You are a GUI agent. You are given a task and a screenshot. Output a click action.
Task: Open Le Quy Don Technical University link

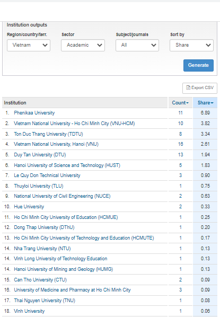click(47, 175)
